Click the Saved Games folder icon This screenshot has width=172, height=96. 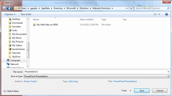click(10, 49)
